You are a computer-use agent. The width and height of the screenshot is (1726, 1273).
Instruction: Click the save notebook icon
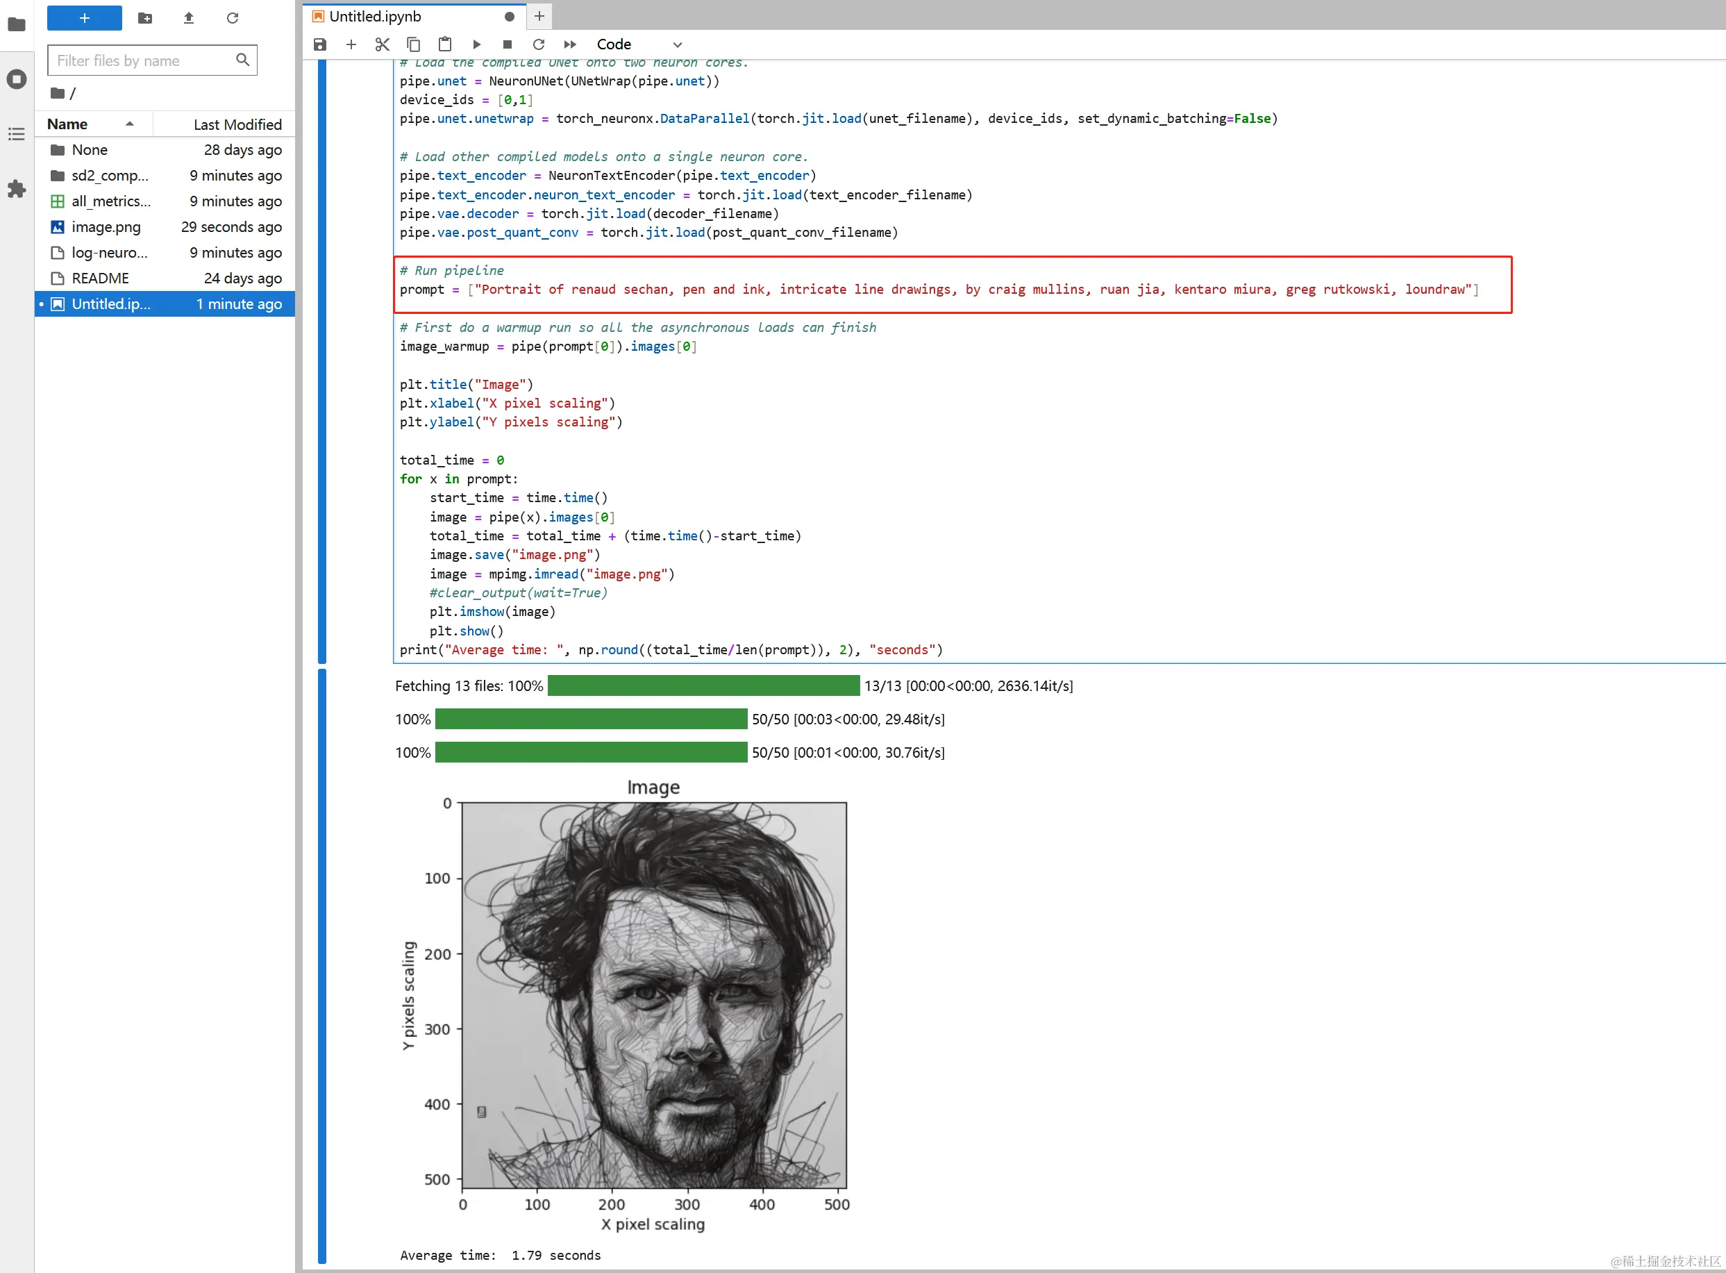(319, 44)
